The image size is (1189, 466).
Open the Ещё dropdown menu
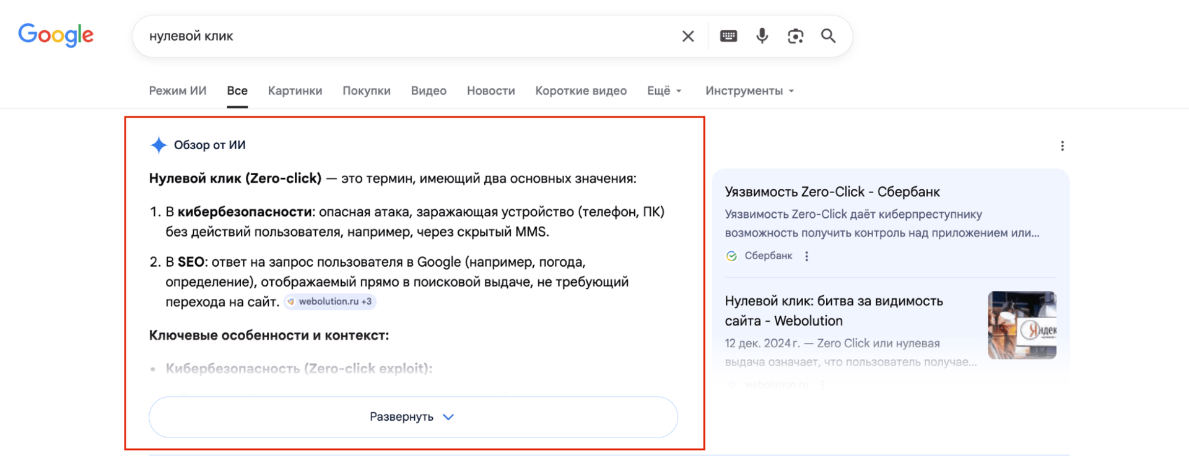pos(664,91)
